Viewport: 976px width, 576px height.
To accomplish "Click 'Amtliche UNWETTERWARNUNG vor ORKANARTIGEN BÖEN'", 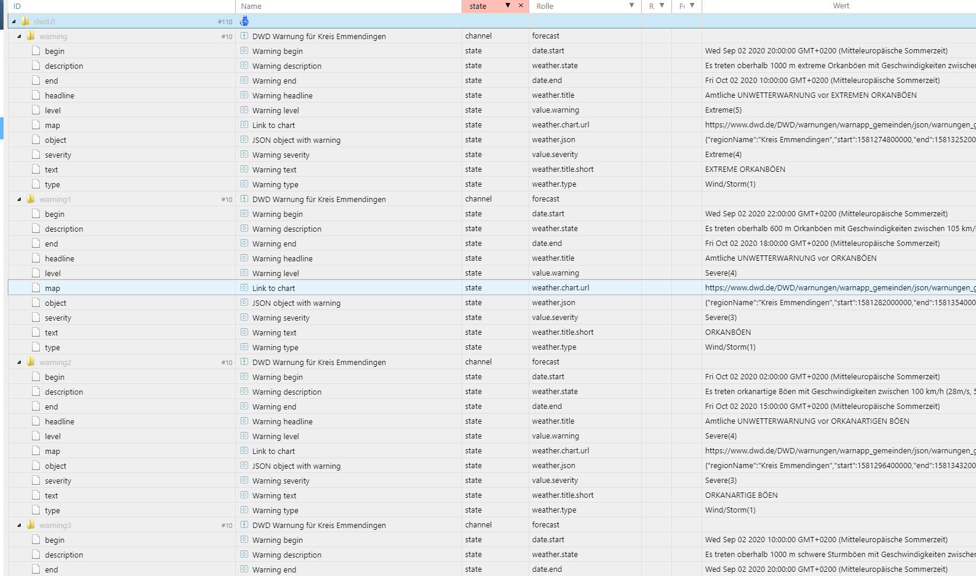I will coord(807,421).
